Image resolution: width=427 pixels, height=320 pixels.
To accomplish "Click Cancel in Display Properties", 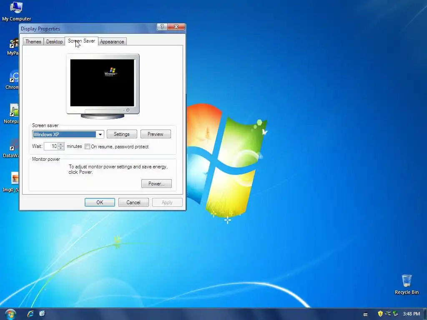I will pos(133,202).
